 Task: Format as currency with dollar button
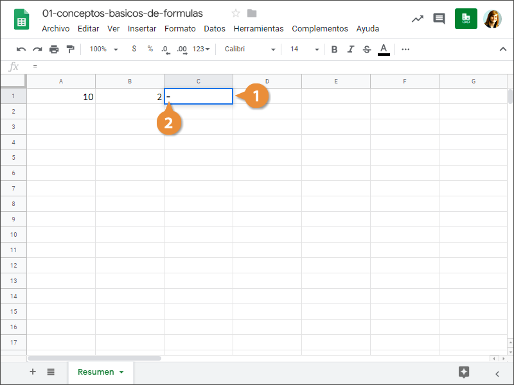pyautogui.click(x=134, y=49)
